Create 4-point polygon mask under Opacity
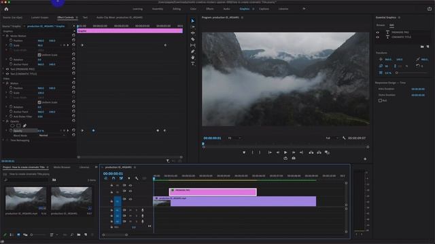The height and width of the screenshot is (244, 435). pyautogui.click(x=18, y=126)
